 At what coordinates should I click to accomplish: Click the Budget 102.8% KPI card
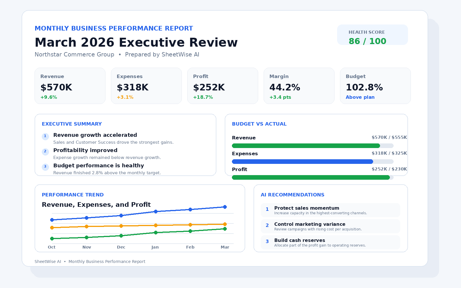coord(375,86)
